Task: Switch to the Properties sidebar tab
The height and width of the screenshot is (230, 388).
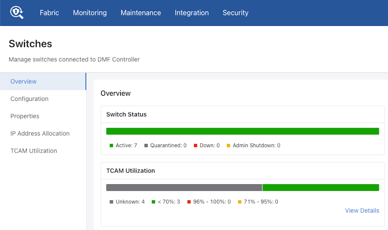Action: click(x=25, y=116)
